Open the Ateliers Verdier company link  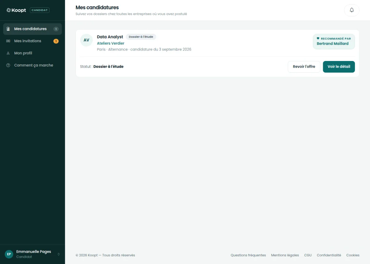coord(111,43)
